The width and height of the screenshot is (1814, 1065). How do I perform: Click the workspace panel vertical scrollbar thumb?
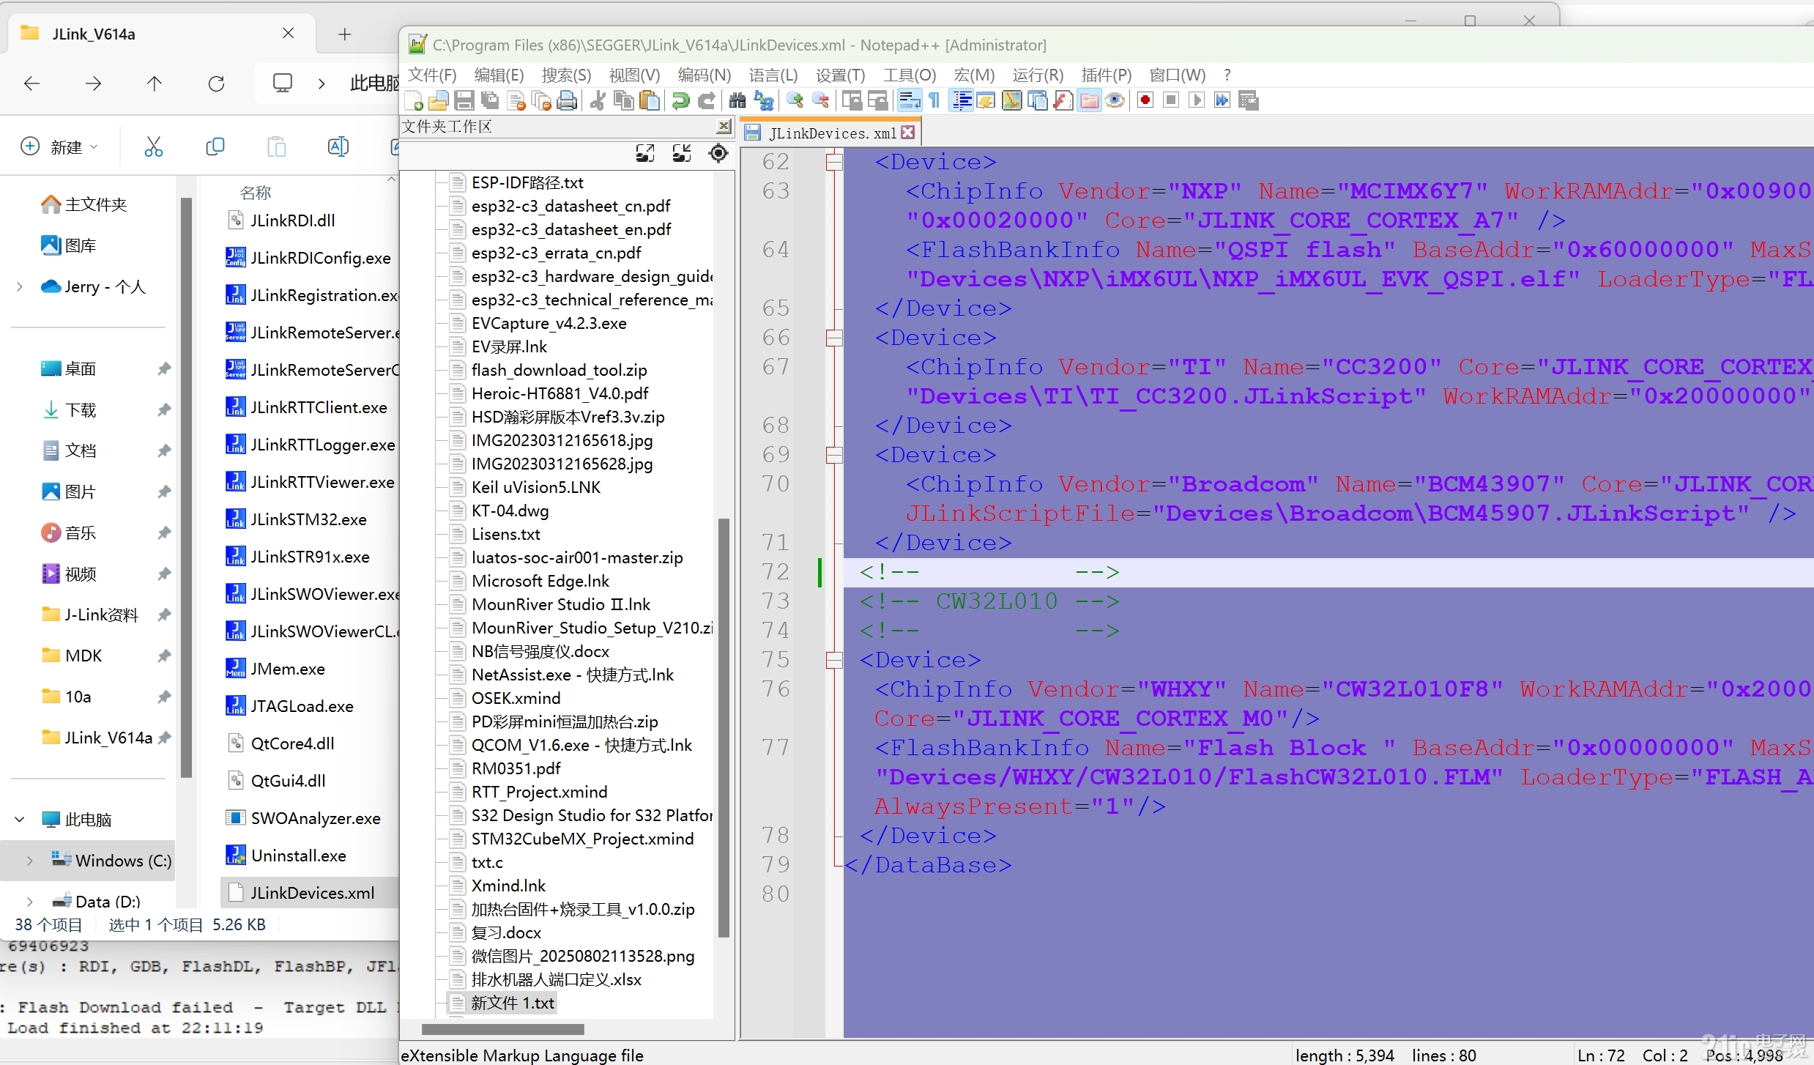[724, 727]
